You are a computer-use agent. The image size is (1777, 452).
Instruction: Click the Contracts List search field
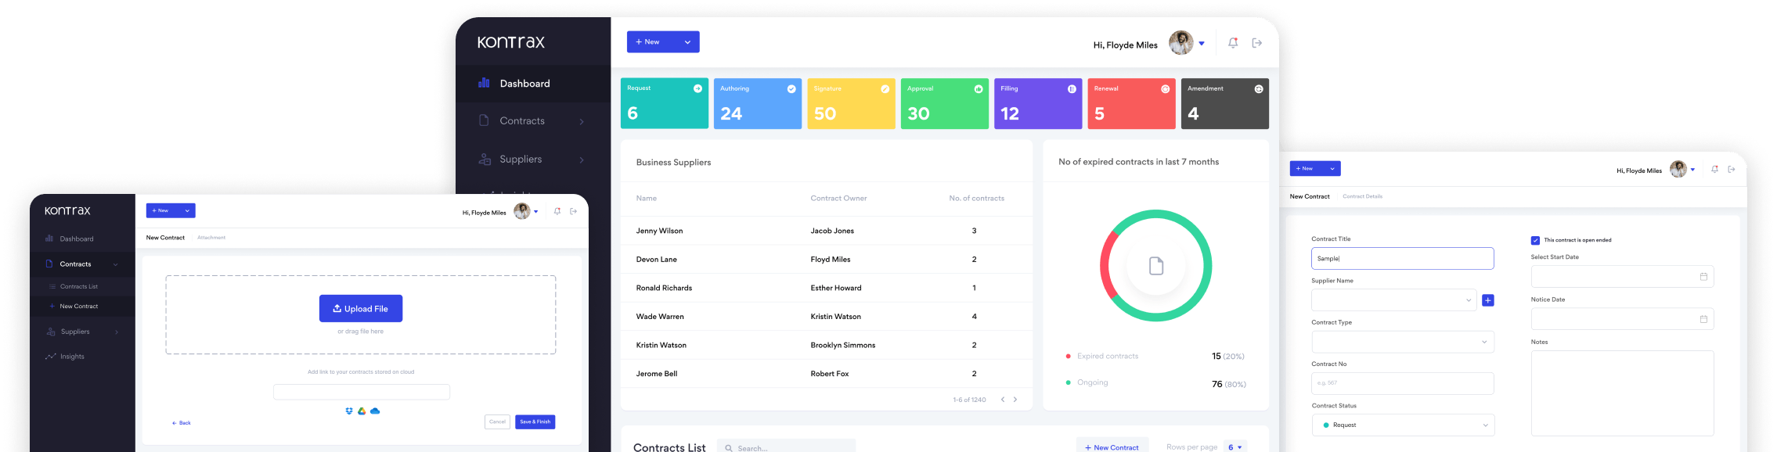[786, 447]
